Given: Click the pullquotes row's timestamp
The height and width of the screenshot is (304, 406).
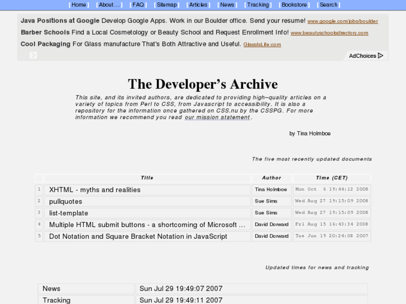Looking at the screenshot, I should click(x=332, y=201).
